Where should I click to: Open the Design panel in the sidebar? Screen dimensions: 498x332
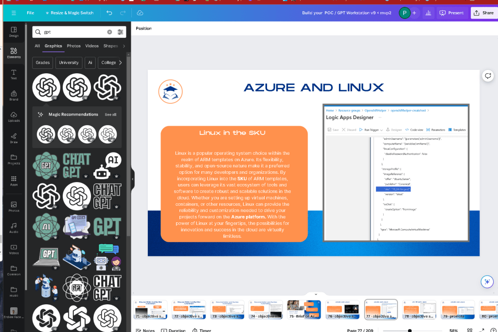click(x=14, y=32)
